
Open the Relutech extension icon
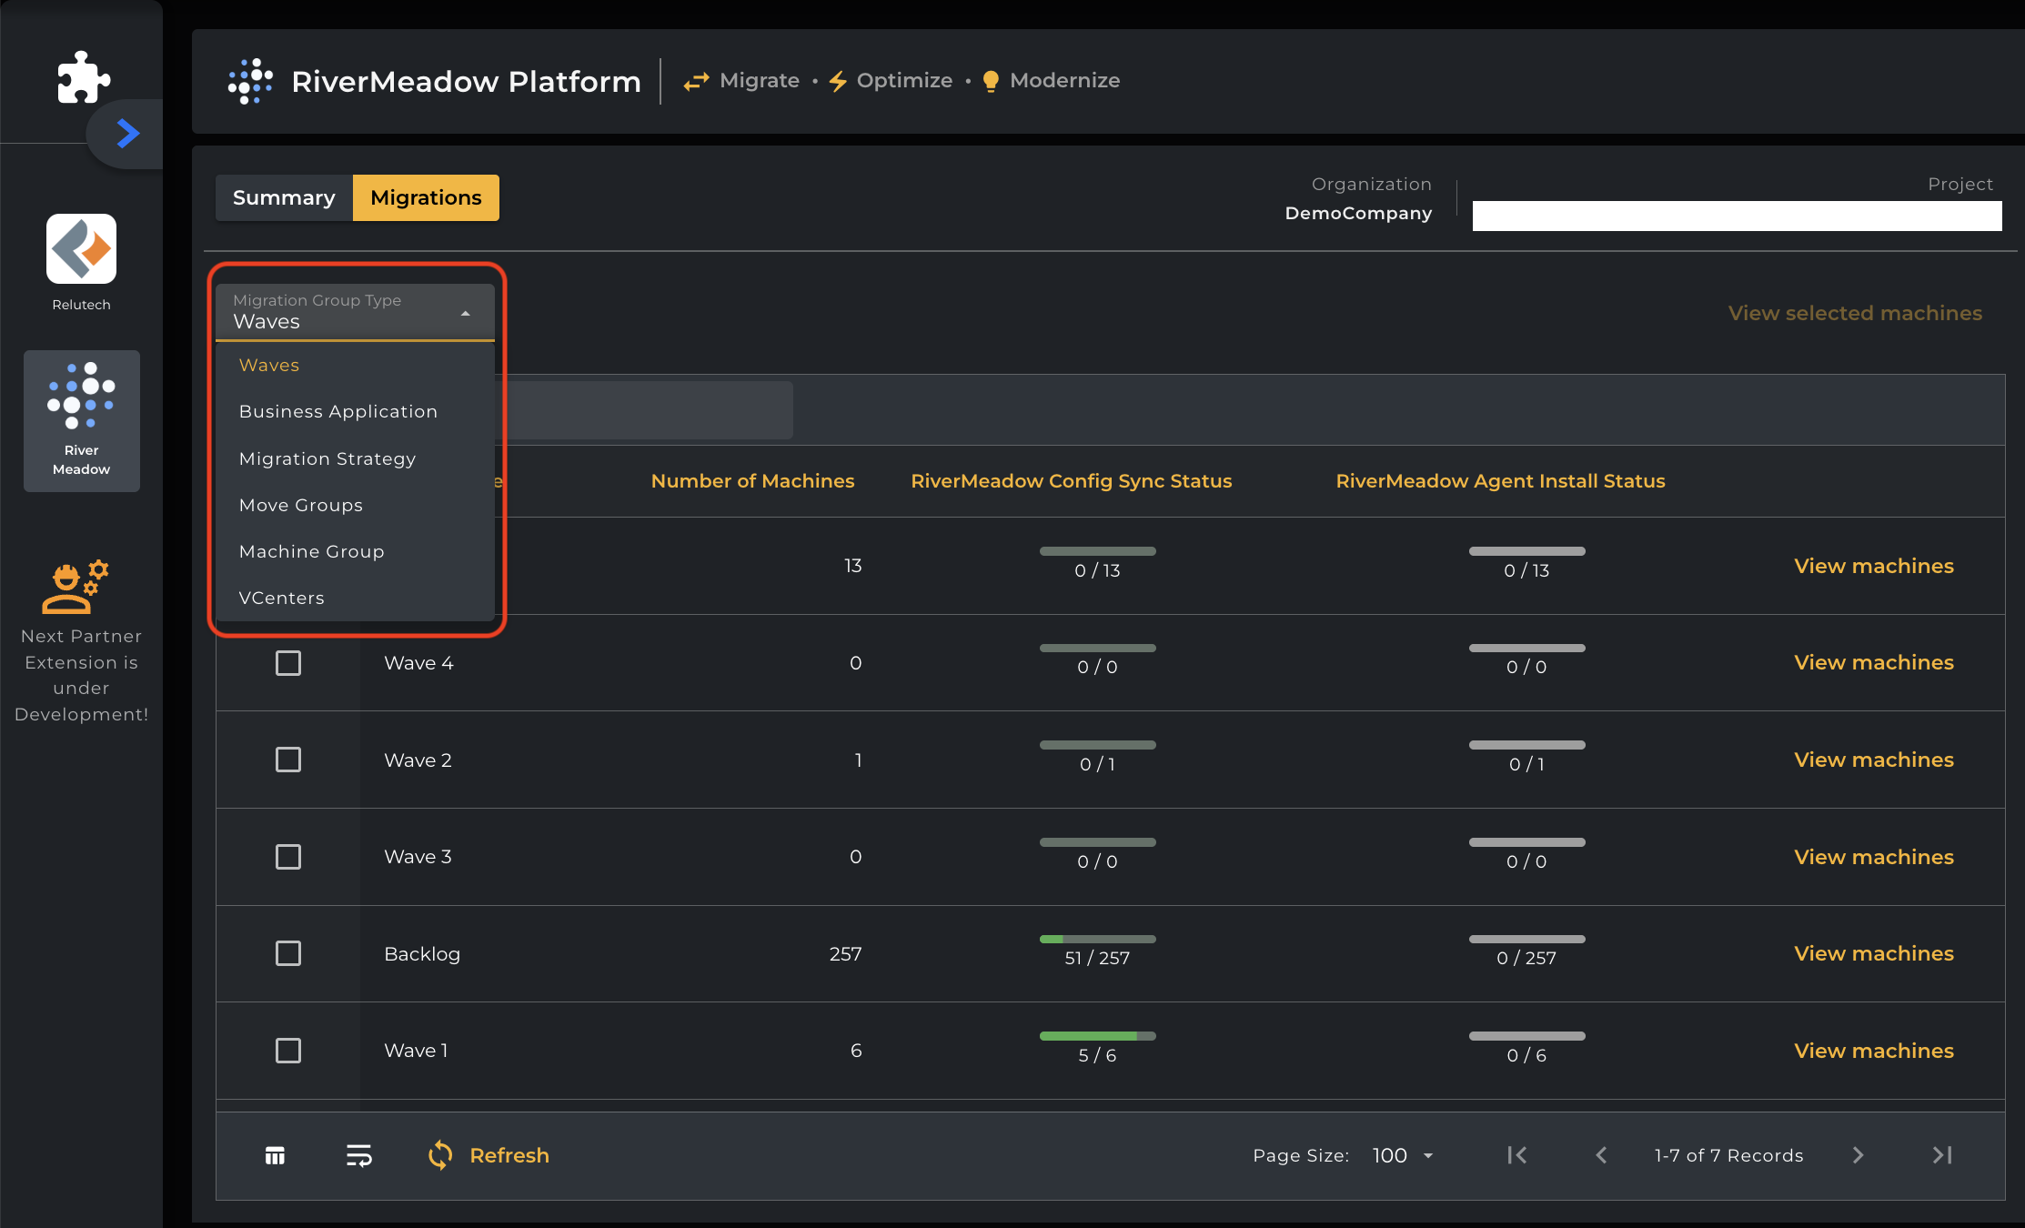[x=81, y=249]
